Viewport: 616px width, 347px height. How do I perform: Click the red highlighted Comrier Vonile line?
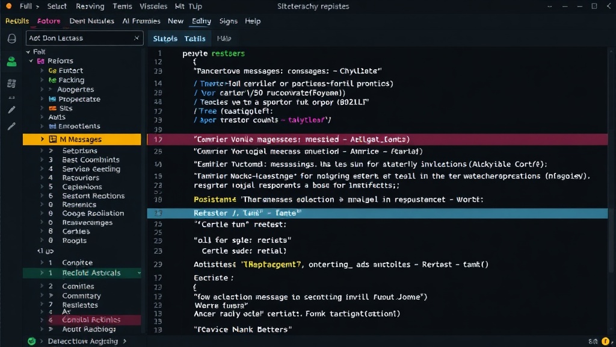click(377, 139)
